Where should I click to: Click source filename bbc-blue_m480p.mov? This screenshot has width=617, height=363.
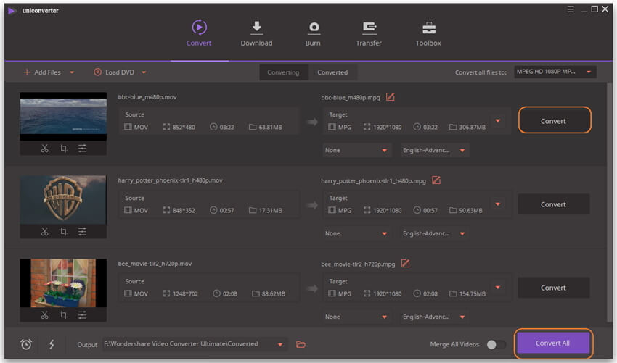pyautogui.click(x=147, y=97)
